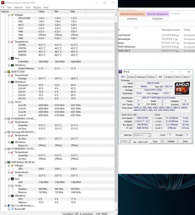Select the CPUID CPU-Z file row in Explorer
This screenshot has width=195, height=215.
(156, 51)
